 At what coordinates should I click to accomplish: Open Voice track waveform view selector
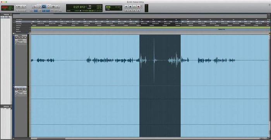pos(21,40)
